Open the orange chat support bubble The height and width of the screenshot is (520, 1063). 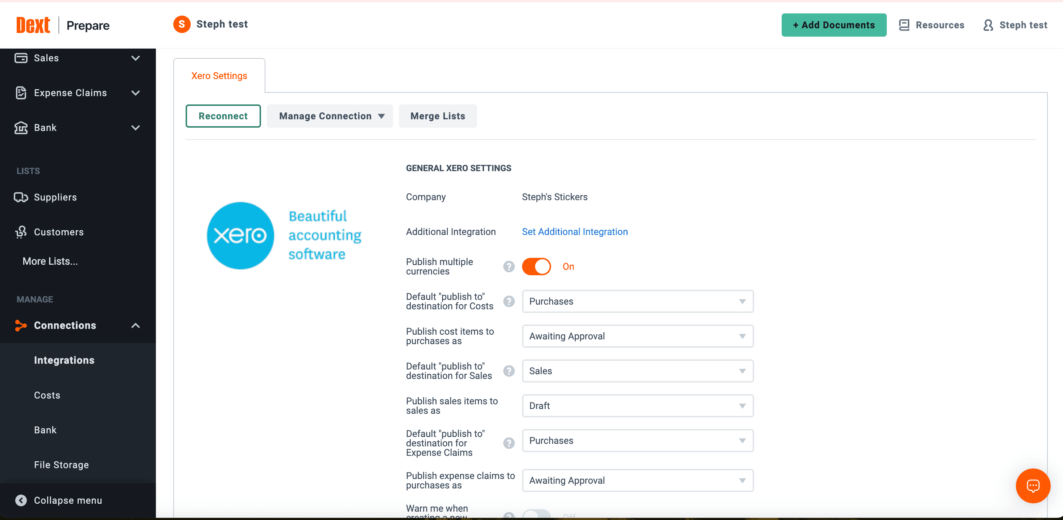[1033, 485]
